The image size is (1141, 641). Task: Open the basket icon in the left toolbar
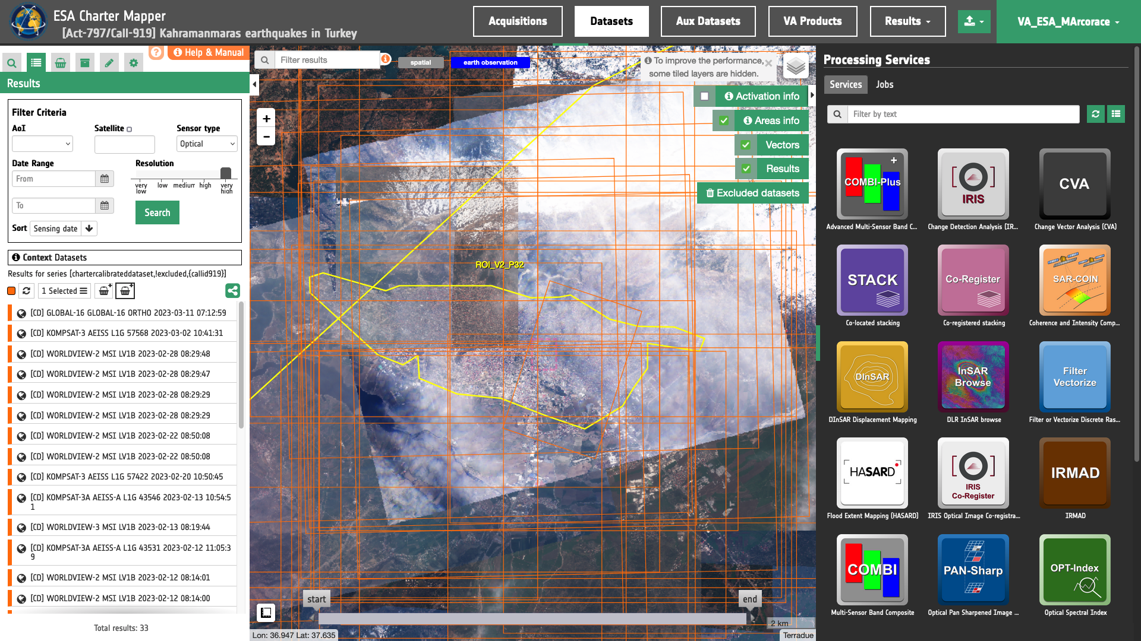pyautogui.click(x=61, y=63)
